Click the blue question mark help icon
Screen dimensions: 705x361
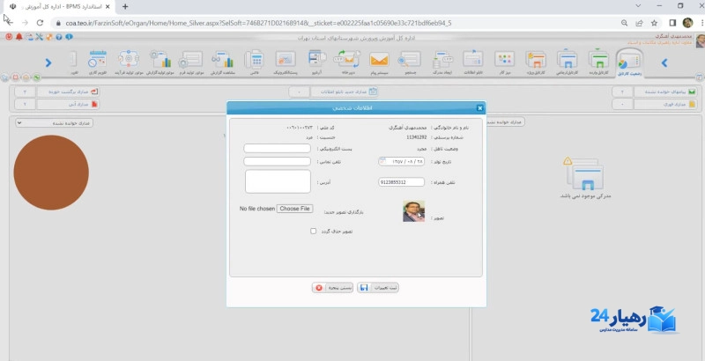(59, 37)
